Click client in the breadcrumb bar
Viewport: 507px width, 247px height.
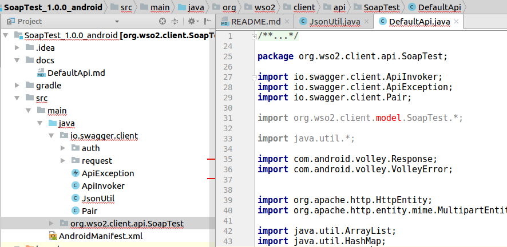coord(304,7)
